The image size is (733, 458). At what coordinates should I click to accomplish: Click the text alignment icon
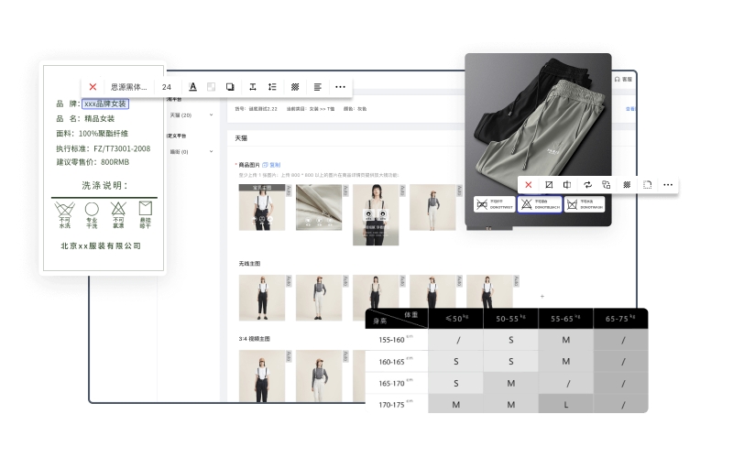[x=317, y=87]
